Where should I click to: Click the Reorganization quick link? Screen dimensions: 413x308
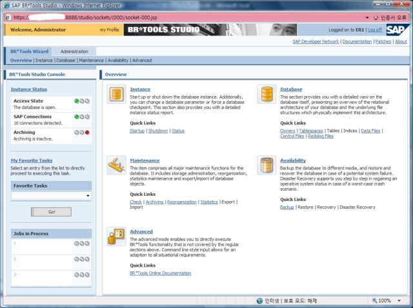tap(182, 202)
